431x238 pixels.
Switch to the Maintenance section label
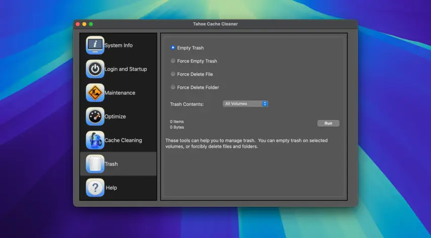click(120, 93)
